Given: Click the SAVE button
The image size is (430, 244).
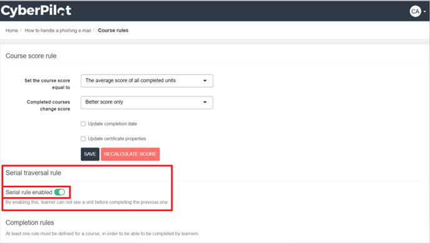Looking at the screenshot, I should pos(90,154).
